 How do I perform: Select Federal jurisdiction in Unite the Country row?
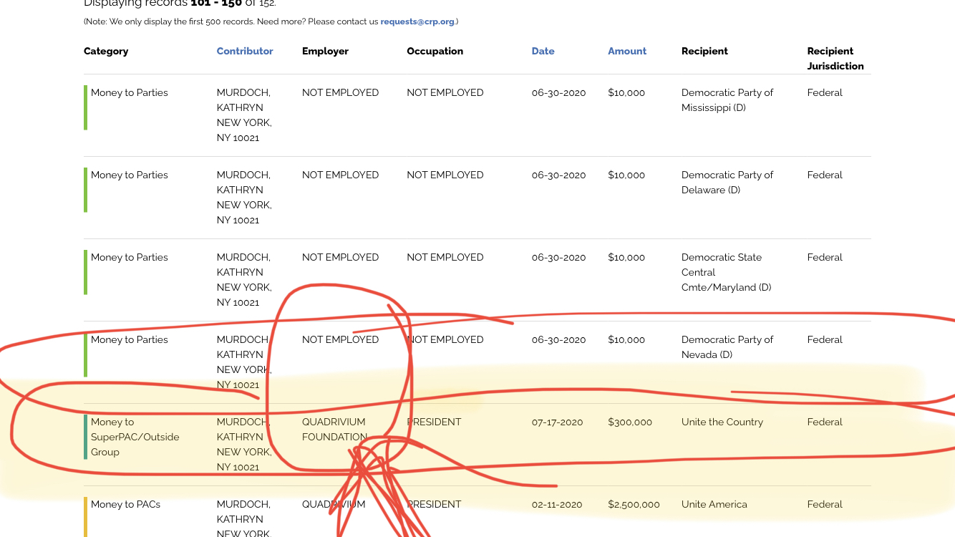tap(825, 422)
